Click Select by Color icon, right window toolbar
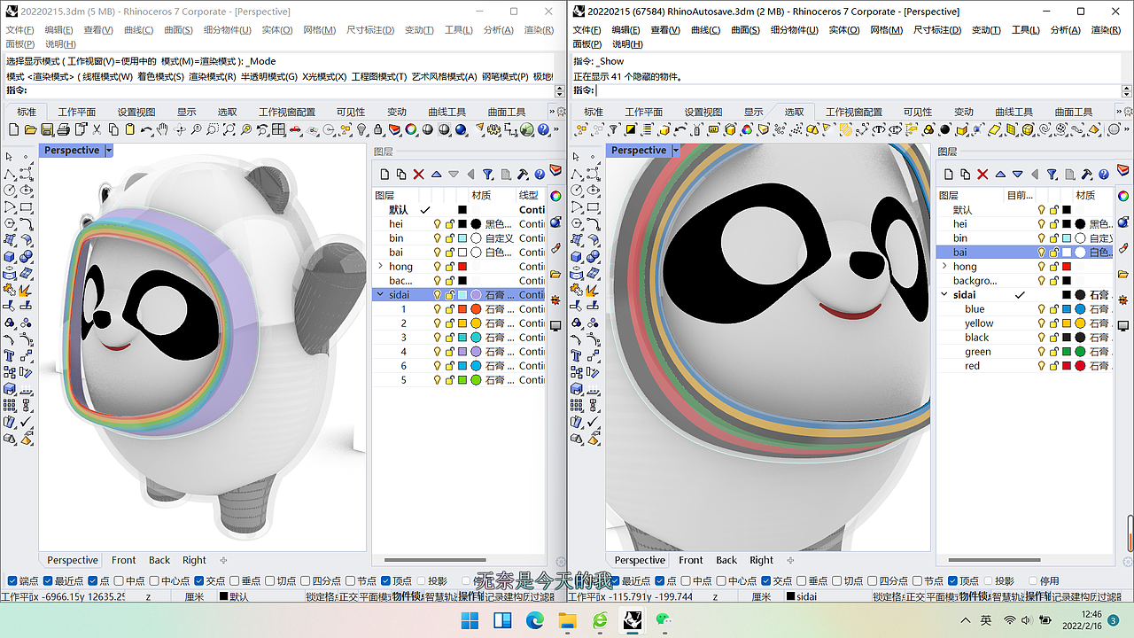 [747, 129]
